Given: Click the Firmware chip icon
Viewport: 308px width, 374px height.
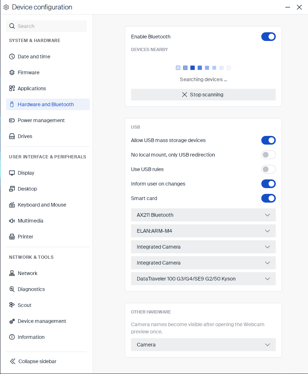Looking at the screenshot, I should click(12, 72).
